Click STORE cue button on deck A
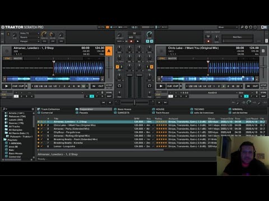The image size is (269, 201). coord(109,93)
